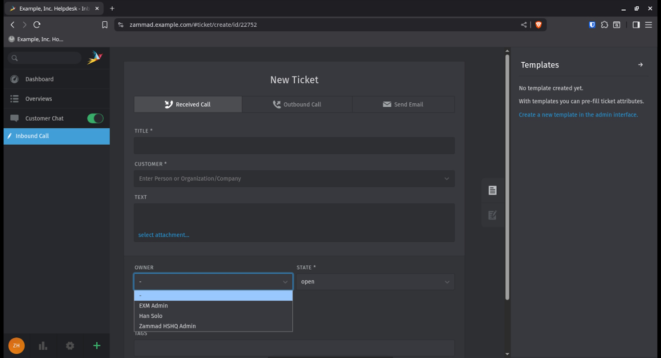This screenshot has height=358, width=661.
Task: Bookmark this page icon in toolbar
Action: pyautogui.click(x=105, y=25)
